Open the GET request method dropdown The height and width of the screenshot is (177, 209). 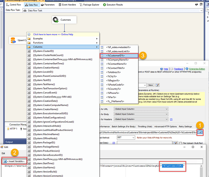tap(126, 138)
